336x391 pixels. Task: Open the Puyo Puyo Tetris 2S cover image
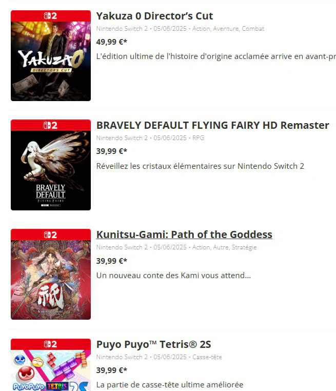point(51,370)
